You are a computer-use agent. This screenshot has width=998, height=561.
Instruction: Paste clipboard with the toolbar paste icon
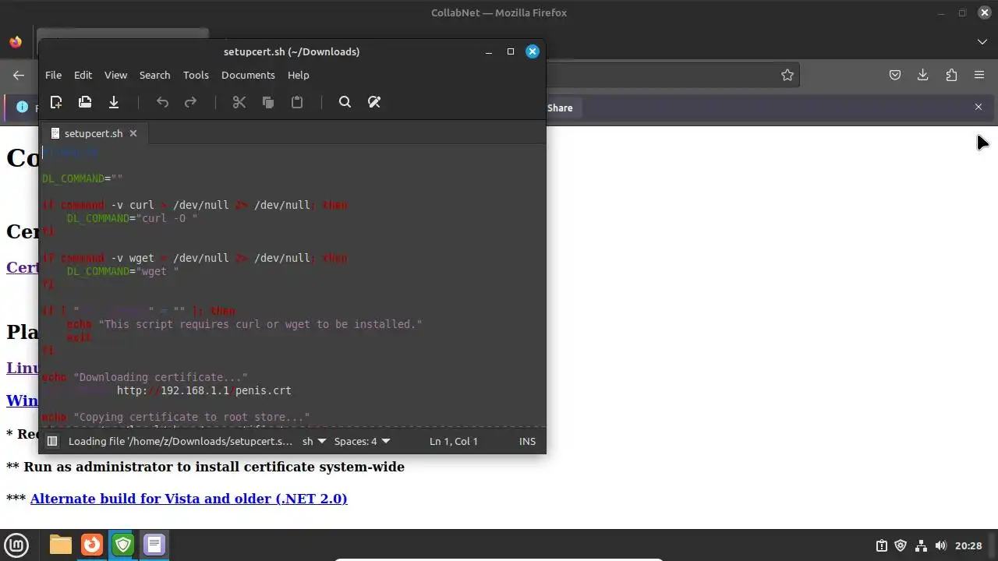pyautogui.click(x=297, y=102)
